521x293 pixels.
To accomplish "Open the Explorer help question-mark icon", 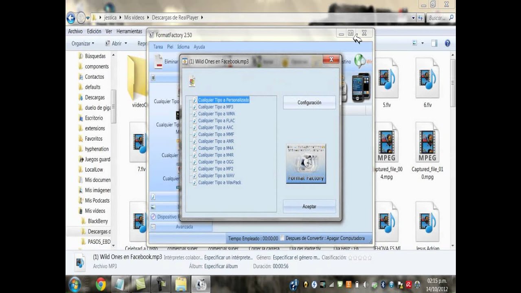I will [447, 43].
